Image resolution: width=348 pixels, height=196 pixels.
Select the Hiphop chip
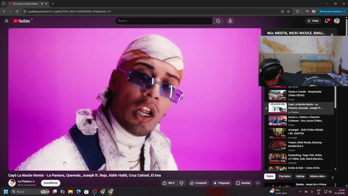pos(300,176)
